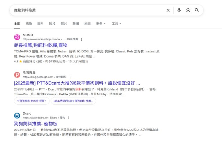Click the 毛孩市集 site favicon

click(x=17, y=75)
